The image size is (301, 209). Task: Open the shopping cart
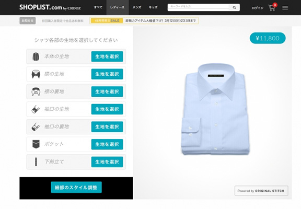pyautogui.click(x=272, y=7)
